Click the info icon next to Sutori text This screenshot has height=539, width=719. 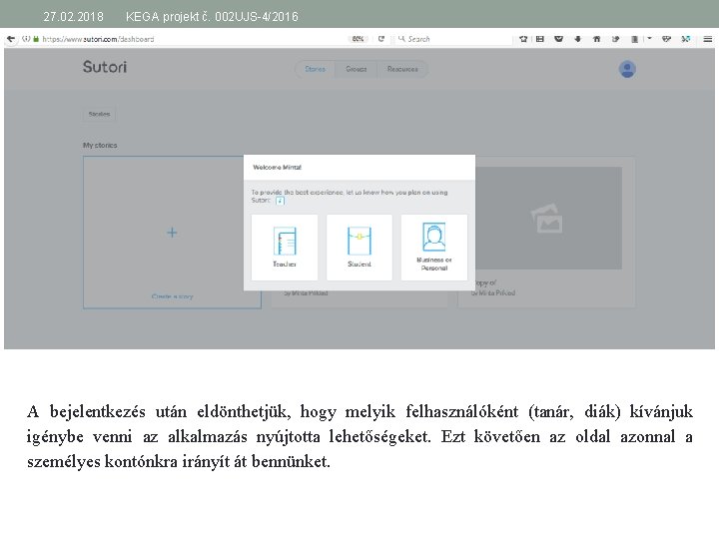(x=280, y=201)
